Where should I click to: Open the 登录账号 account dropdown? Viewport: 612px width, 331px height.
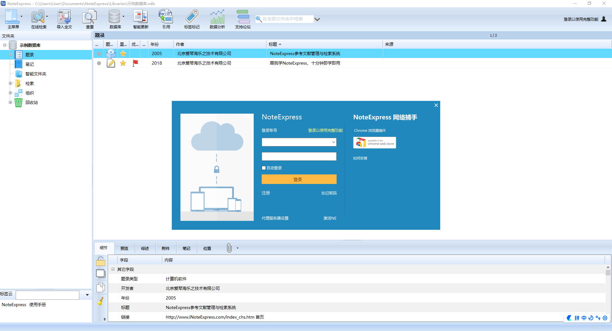coord(333,142)
